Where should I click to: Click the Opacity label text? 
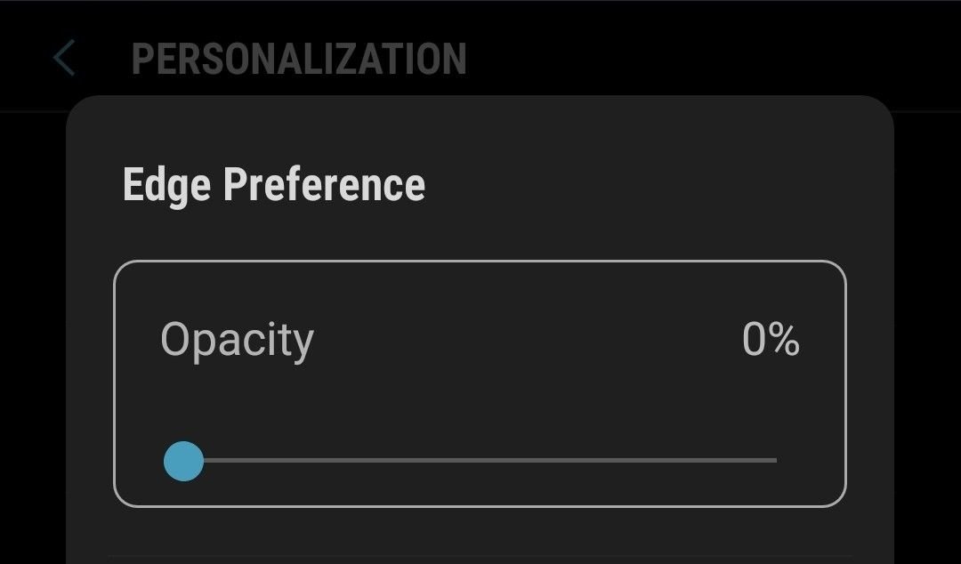tap(237, 341)
